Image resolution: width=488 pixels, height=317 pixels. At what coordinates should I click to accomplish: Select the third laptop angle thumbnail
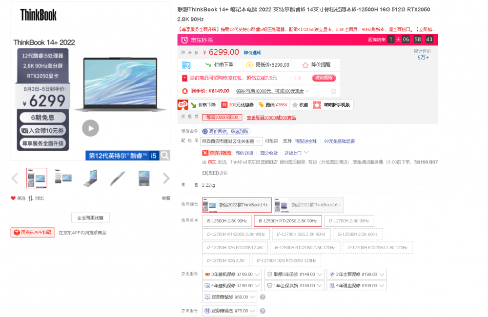(x=90, y=178)
